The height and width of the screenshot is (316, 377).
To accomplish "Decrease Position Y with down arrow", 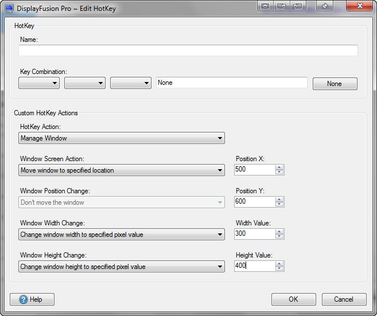I will (279, 204).
